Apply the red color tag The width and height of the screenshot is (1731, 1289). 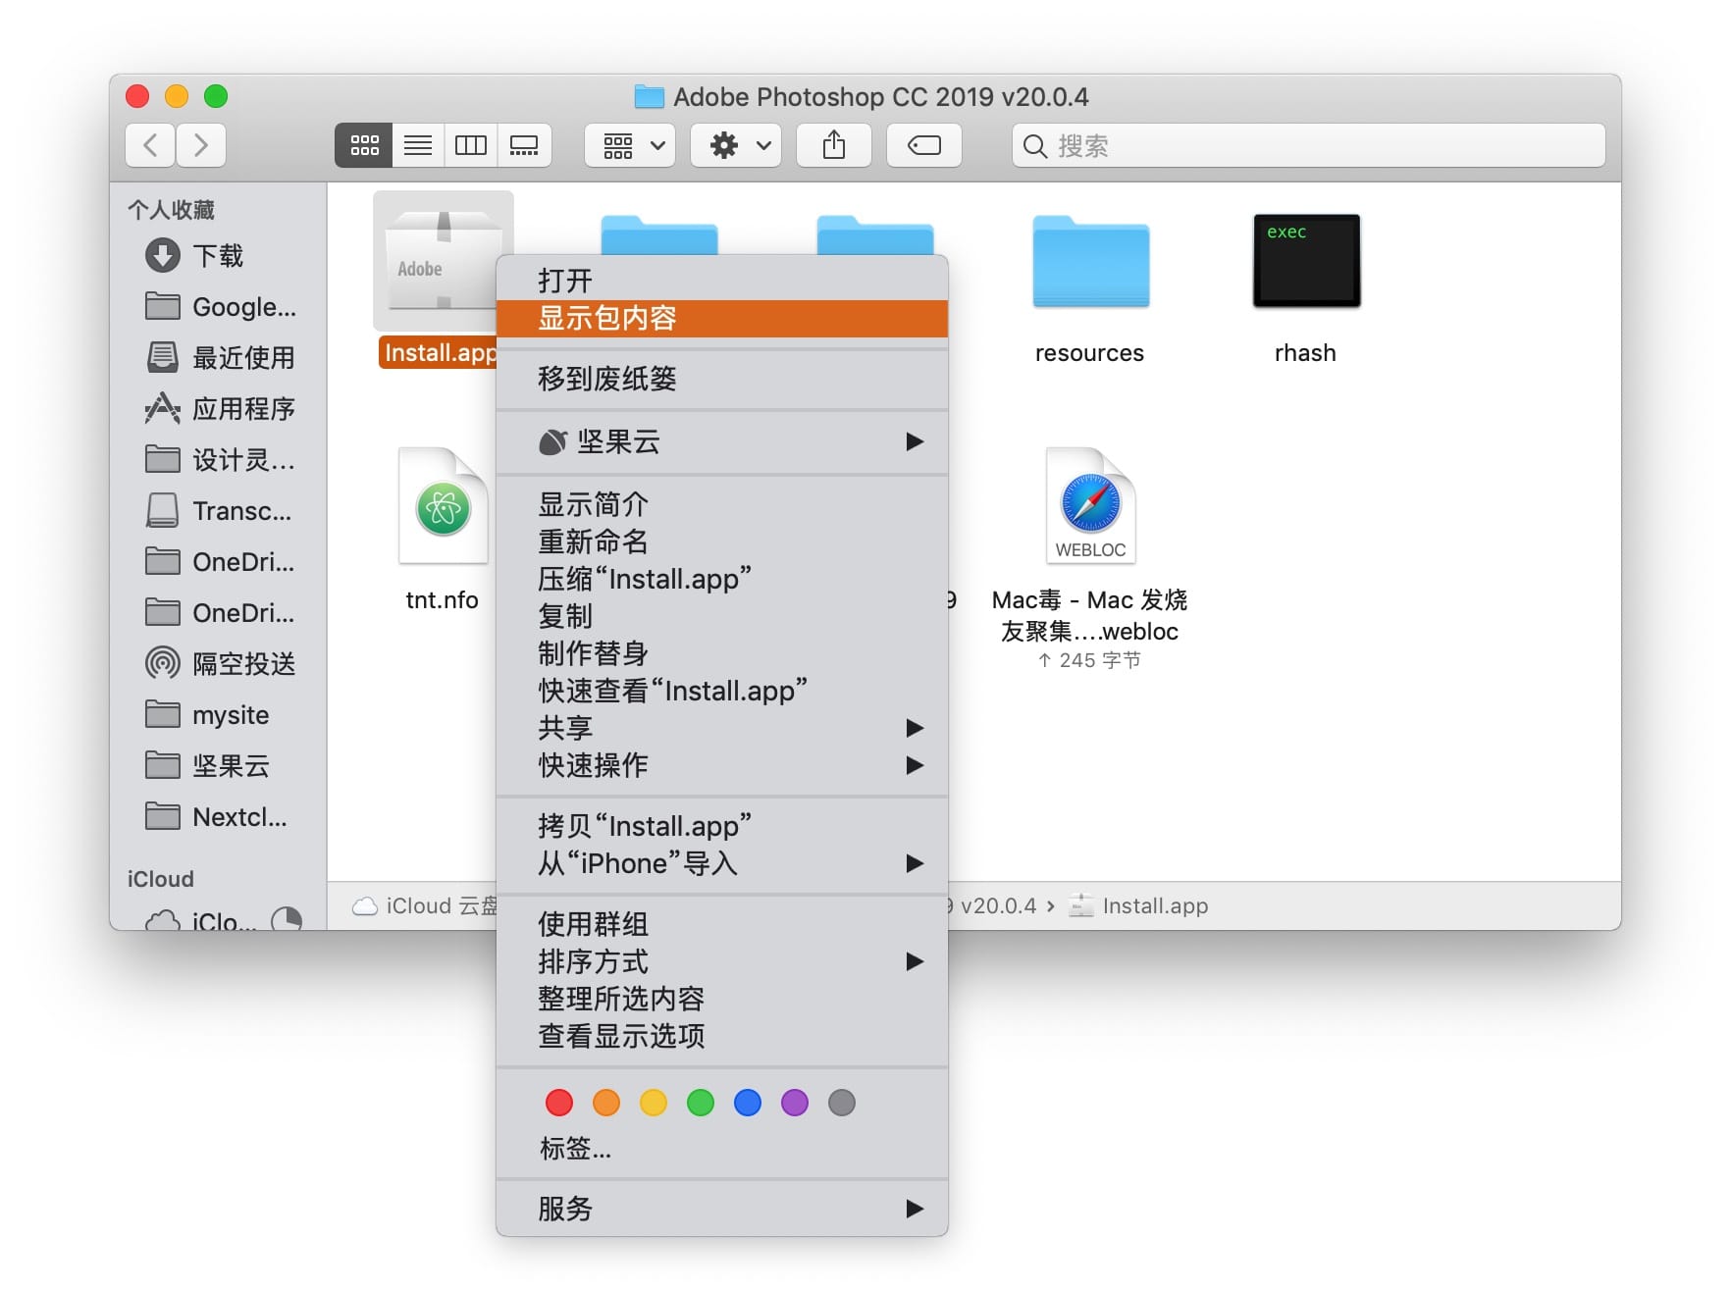(x=559, y=1103)
